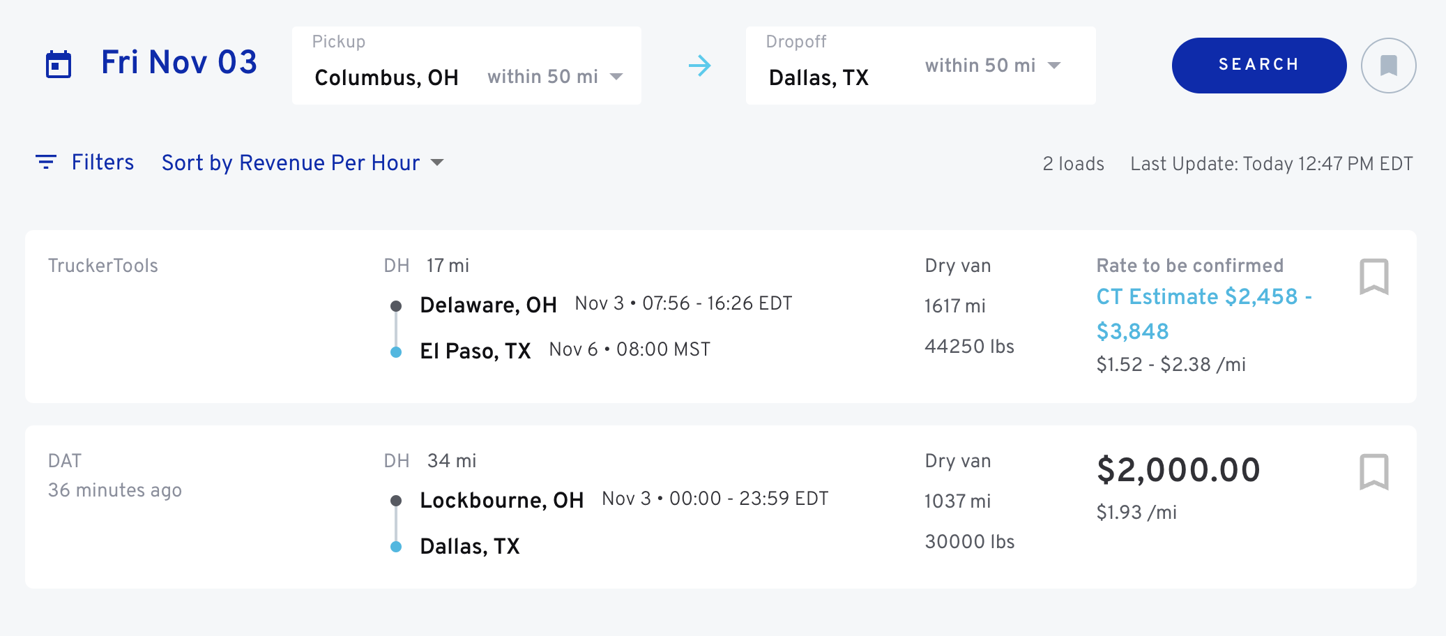Click the $2,000.00 rate on DAT load
Screen dimensions: 1446x636
pyautogui.click(x=1178, y=470)
